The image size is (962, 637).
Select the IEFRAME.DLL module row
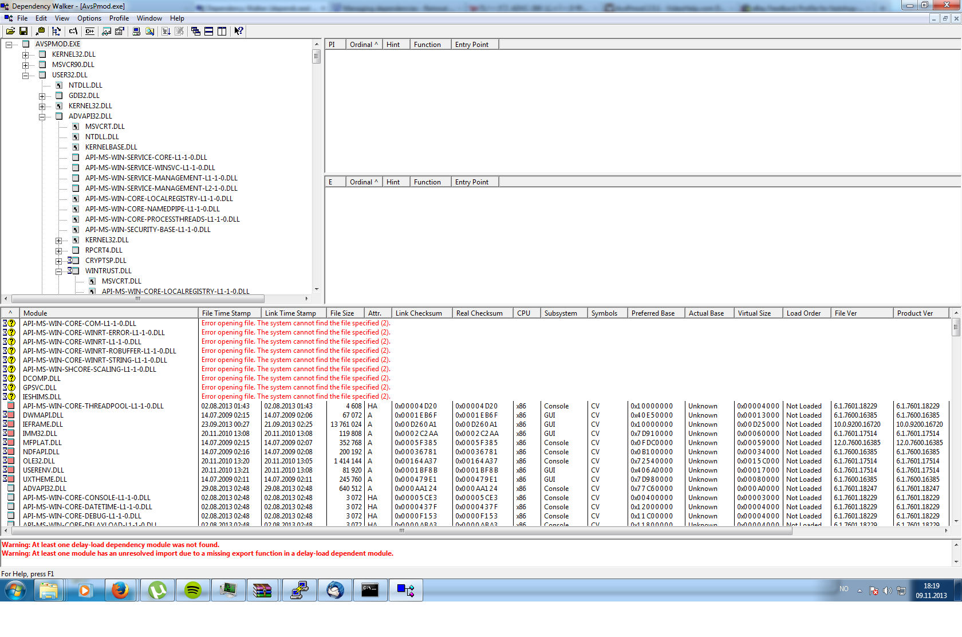pos(43,424)
